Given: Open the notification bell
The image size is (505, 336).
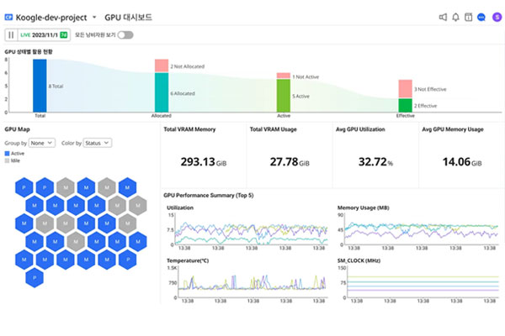Looking at the screenshot, I should pyautogui.click(x=455, y=17).
